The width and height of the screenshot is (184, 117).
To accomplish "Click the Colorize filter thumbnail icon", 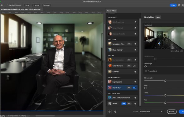I will 110,72.
